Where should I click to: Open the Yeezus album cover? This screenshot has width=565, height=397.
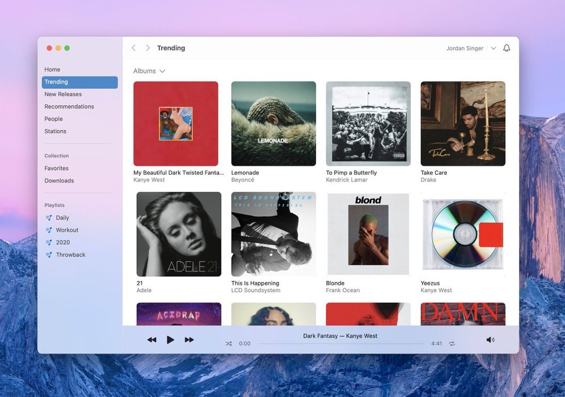tap(463, 234)
